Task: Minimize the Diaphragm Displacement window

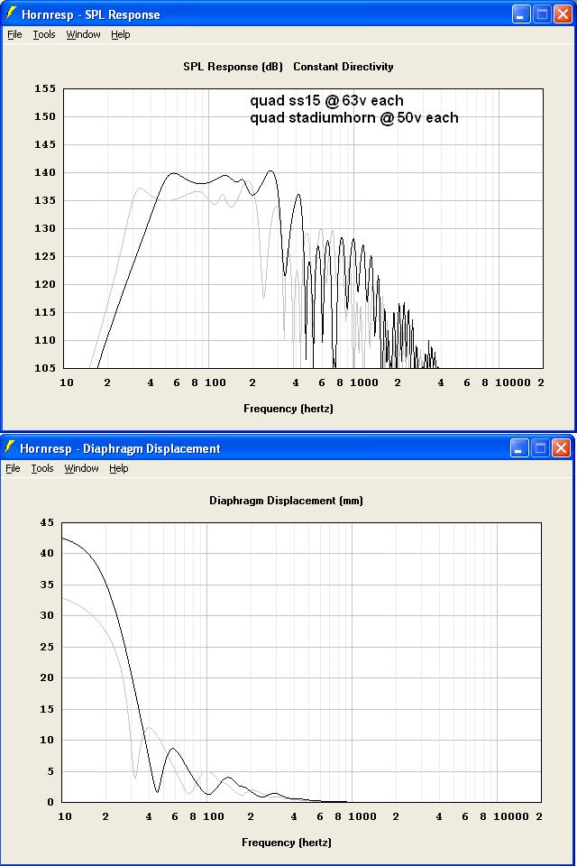Action: (x=519, y=448)
